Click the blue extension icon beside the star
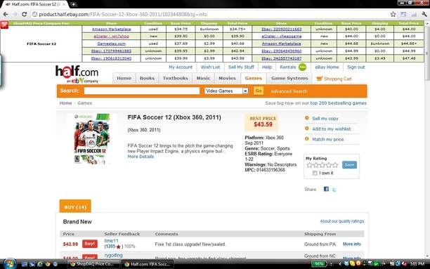The height and width of the screenshot is (269, 430). coord(403,14)
